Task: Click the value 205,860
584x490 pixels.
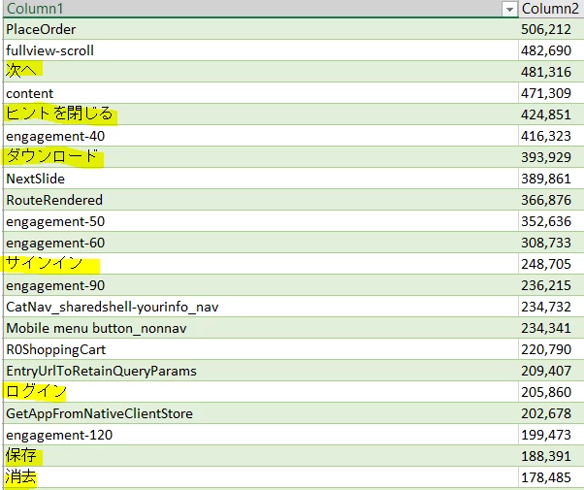Action: pos(545,392)
